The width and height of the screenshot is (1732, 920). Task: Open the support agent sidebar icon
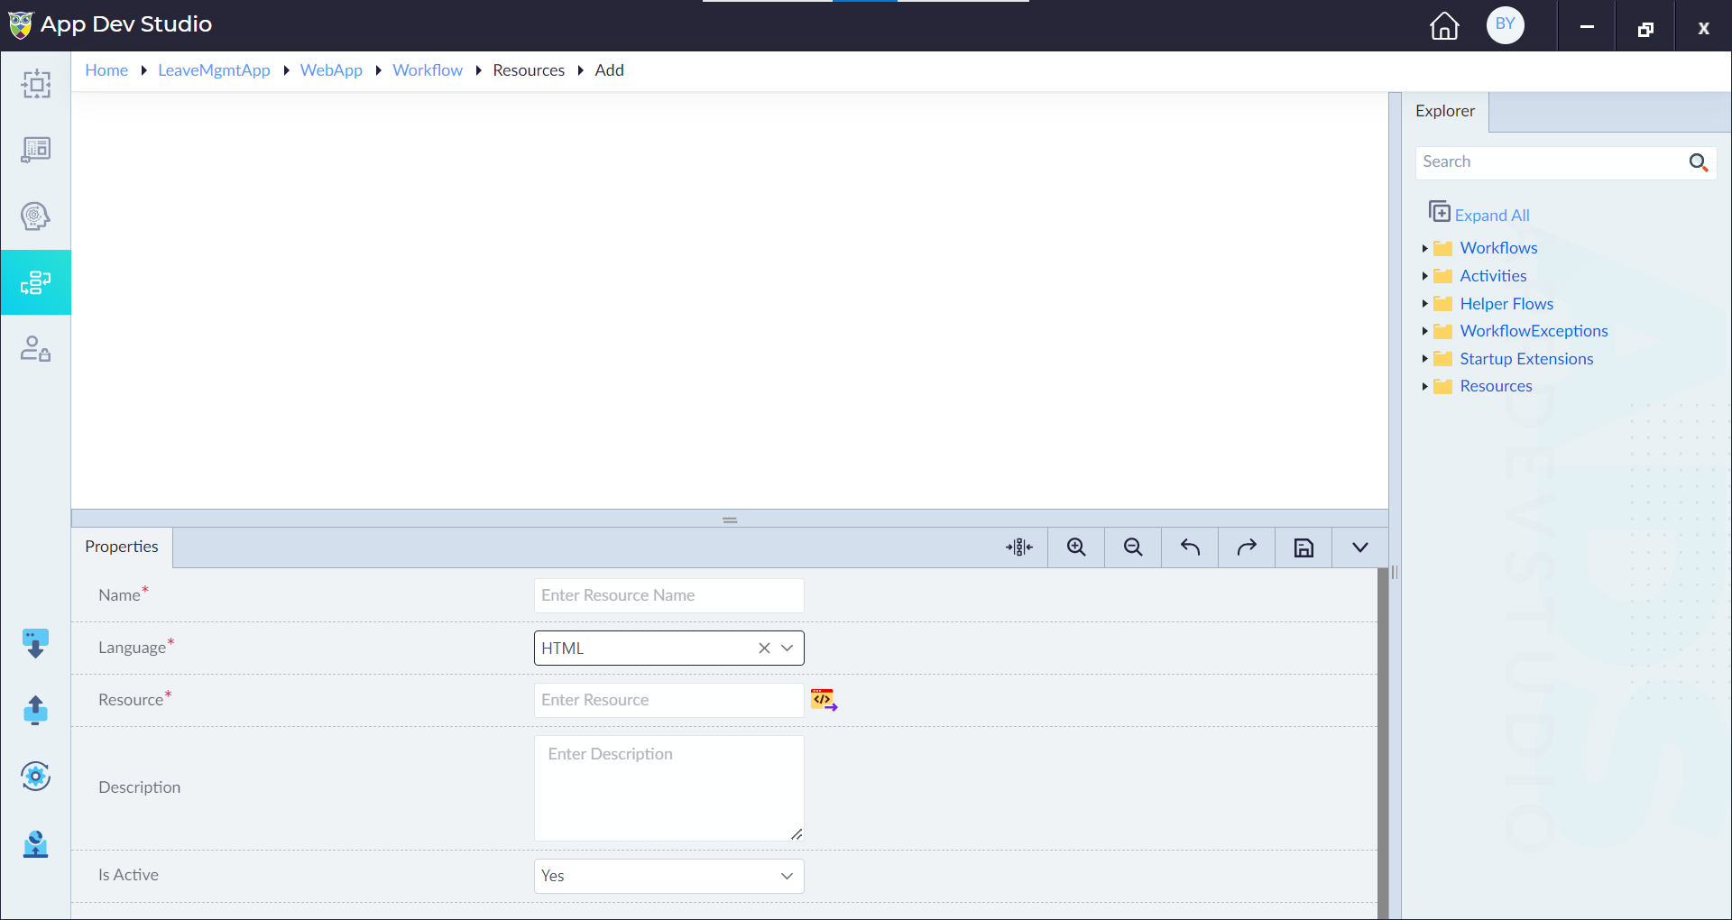(x=35, y=843)
